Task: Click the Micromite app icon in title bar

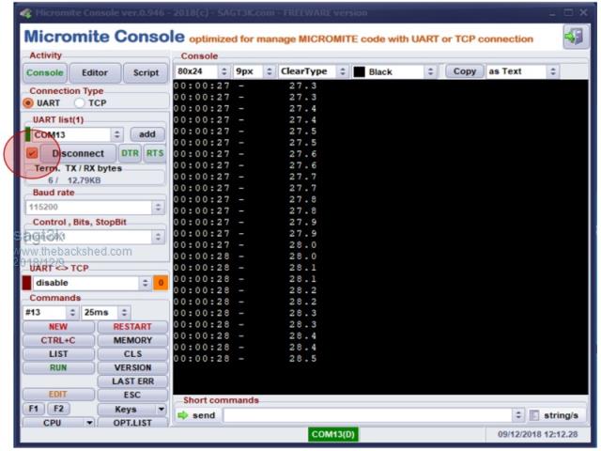Action: (x=26, y=13)
